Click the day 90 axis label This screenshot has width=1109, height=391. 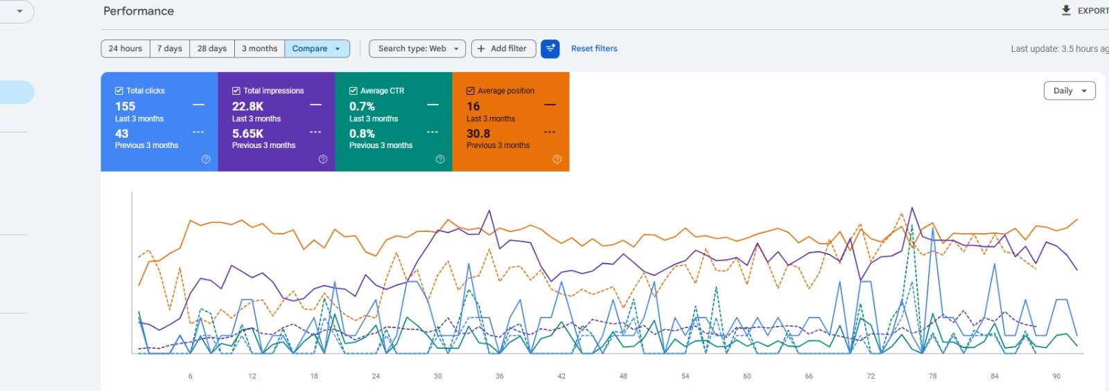point(1056,376)
